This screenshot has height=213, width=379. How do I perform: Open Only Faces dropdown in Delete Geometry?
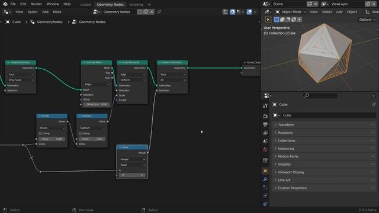pos(21,80)
